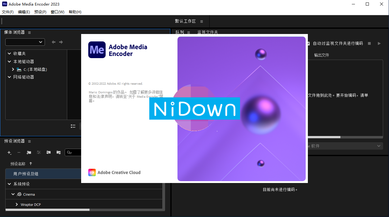389x217 pixels.
Task: Switch to the 队列 tab
Action: [180, 32]
